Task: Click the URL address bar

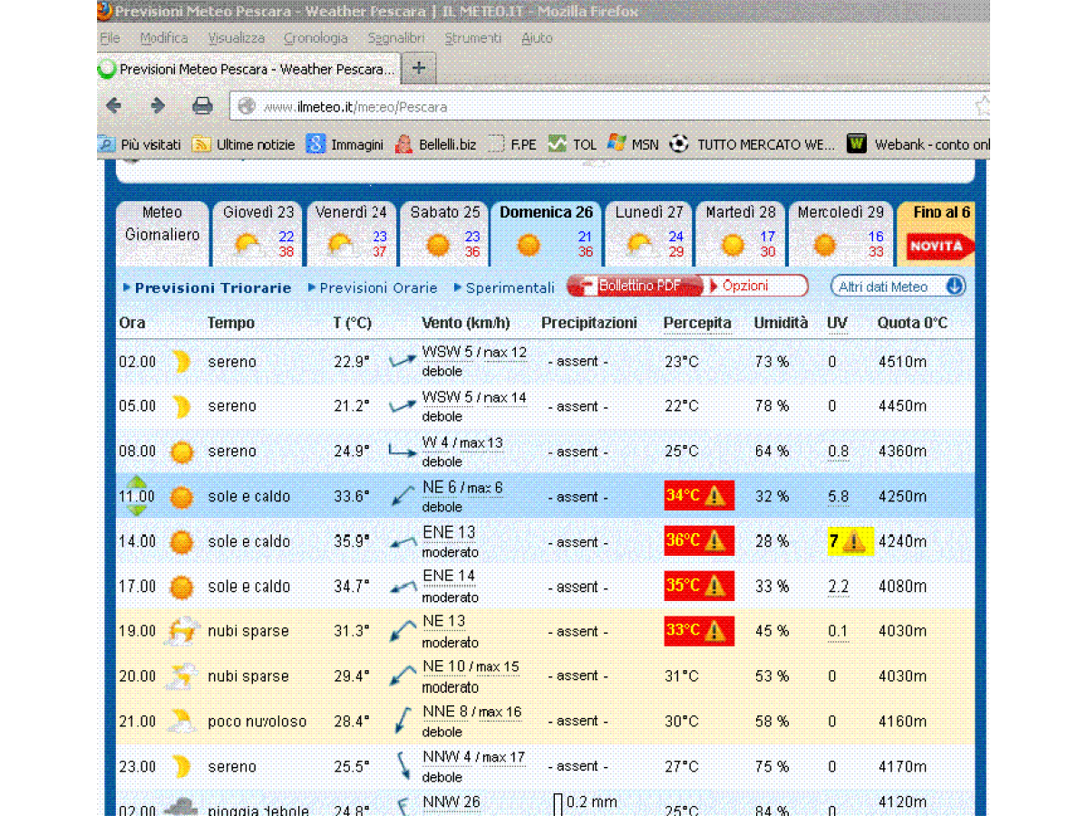Action: pos(598,107)
